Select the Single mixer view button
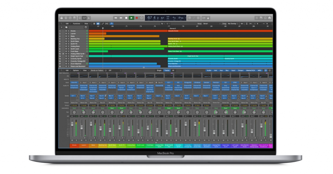333x174 pixels. click(x=159, y=70)
